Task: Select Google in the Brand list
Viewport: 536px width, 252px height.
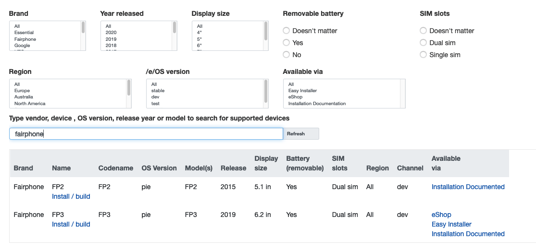Action: [x=22, y=46]
